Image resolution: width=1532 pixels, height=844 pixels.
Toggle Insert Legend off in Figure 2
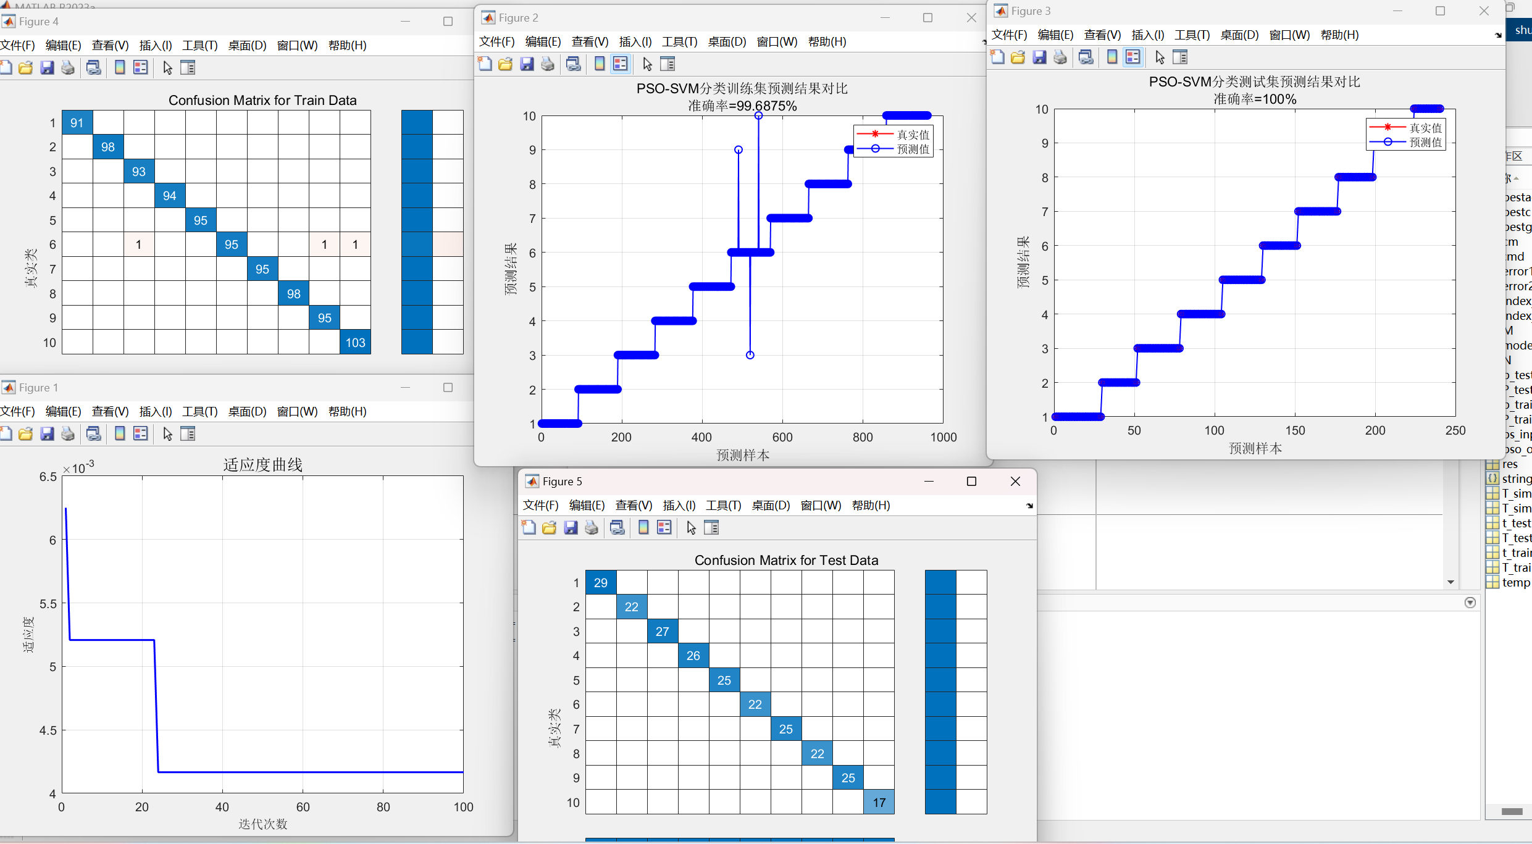coord(621,64)
